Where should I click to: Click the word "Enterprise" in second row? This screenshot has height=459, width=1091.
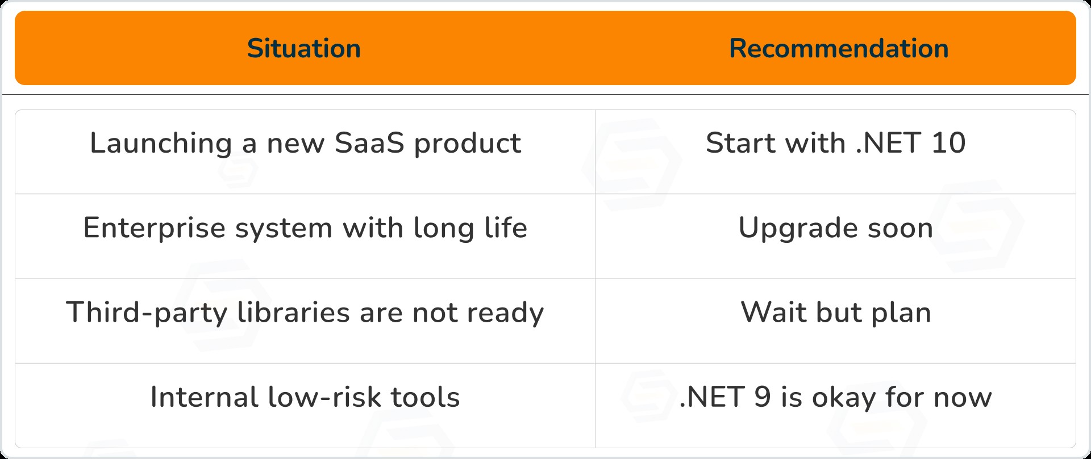tap(155, 228)
